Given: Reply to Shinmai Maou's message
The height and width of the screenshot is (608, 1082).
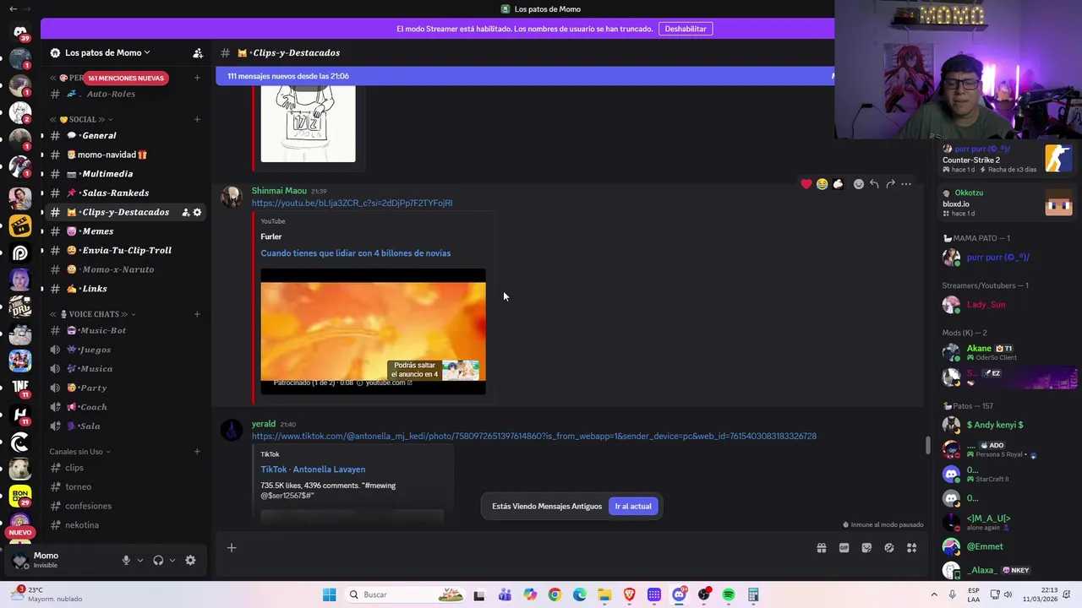Looking at the screenshot, I should pos(874,184).
